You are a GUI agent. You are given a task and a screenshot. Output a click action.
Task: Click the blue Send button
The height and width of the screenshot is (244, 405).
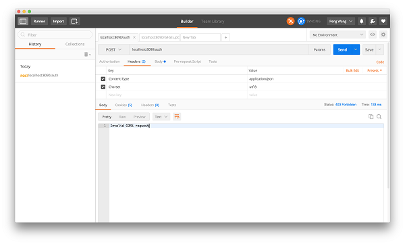(x=342, y=49)
